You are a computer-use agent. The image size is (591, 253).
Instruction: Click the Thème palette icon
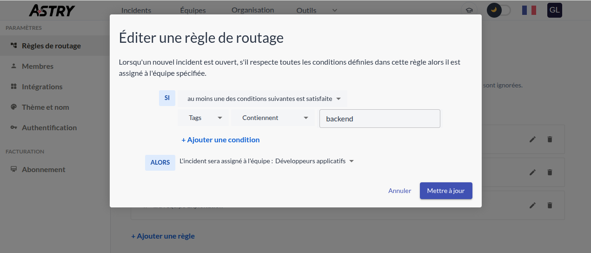tap(13, 107)
